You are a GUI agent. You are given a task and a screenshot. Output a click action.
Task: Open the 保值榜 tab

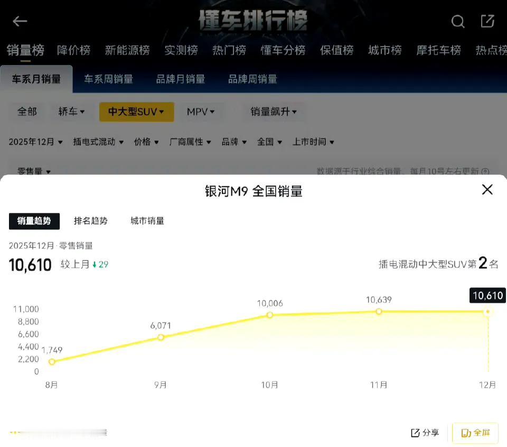point(336,50)
